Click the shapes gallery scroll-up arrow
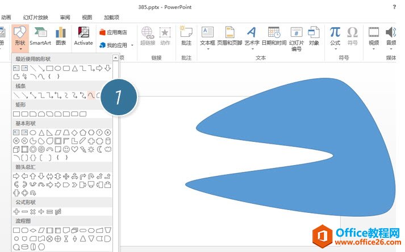The width and height of the screenshot is (405, 252). coord(116,57)
